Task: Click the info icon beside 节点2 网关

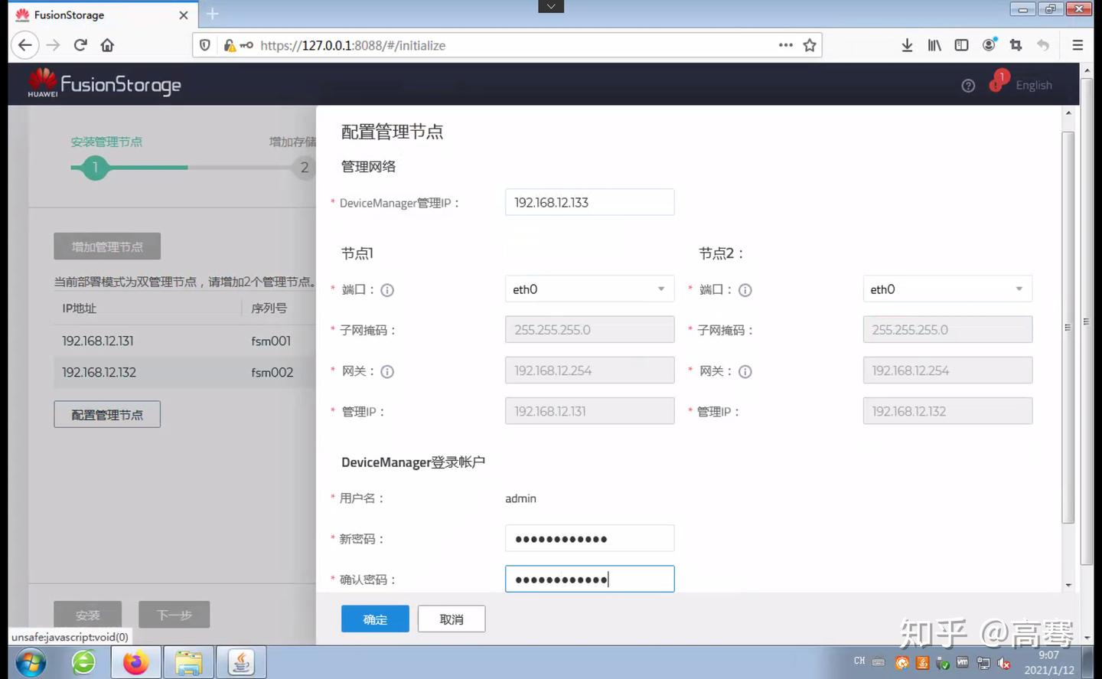Action: point(745,371)
